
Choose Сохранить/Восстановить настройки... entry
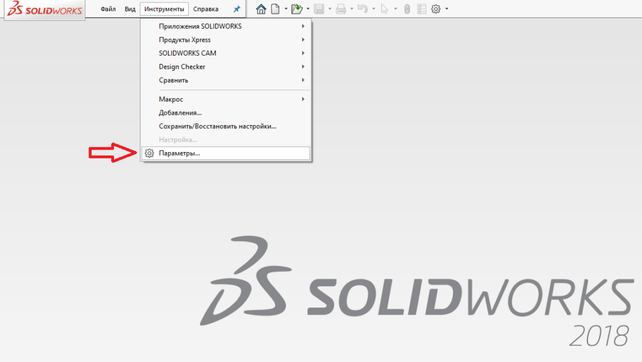(x=226, y=126)
